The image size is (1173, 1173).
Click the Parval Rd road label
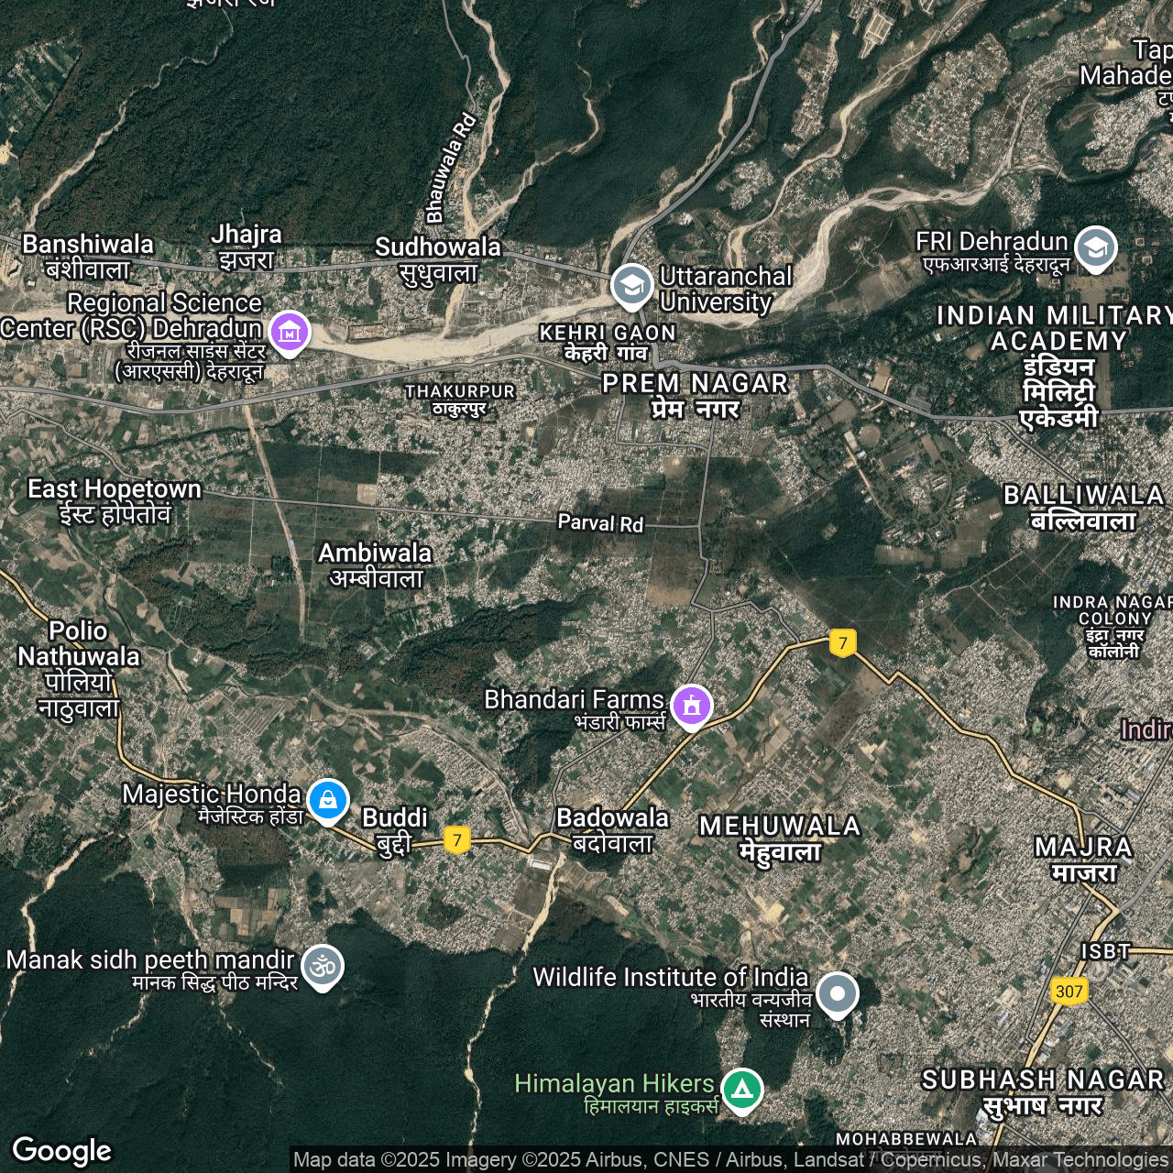click(x=600, y=523)
